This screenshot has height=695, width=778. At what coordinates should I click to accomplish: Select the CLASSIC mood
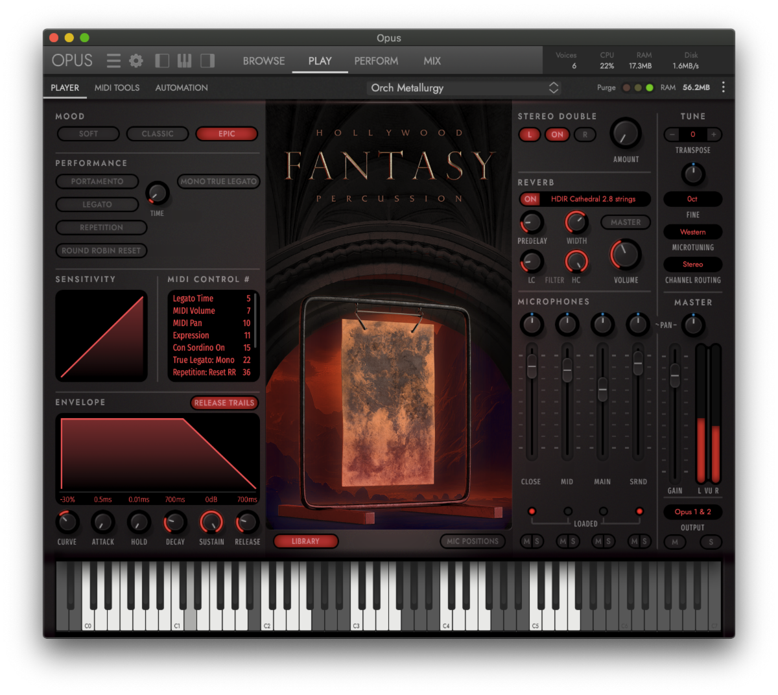pos(158,134)
